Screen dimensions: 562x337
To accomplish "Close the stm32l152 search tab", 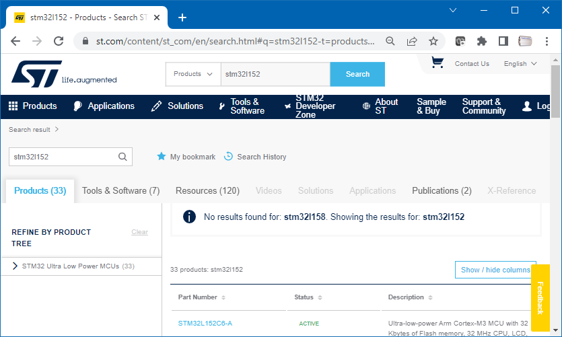I will coord(157,17).
